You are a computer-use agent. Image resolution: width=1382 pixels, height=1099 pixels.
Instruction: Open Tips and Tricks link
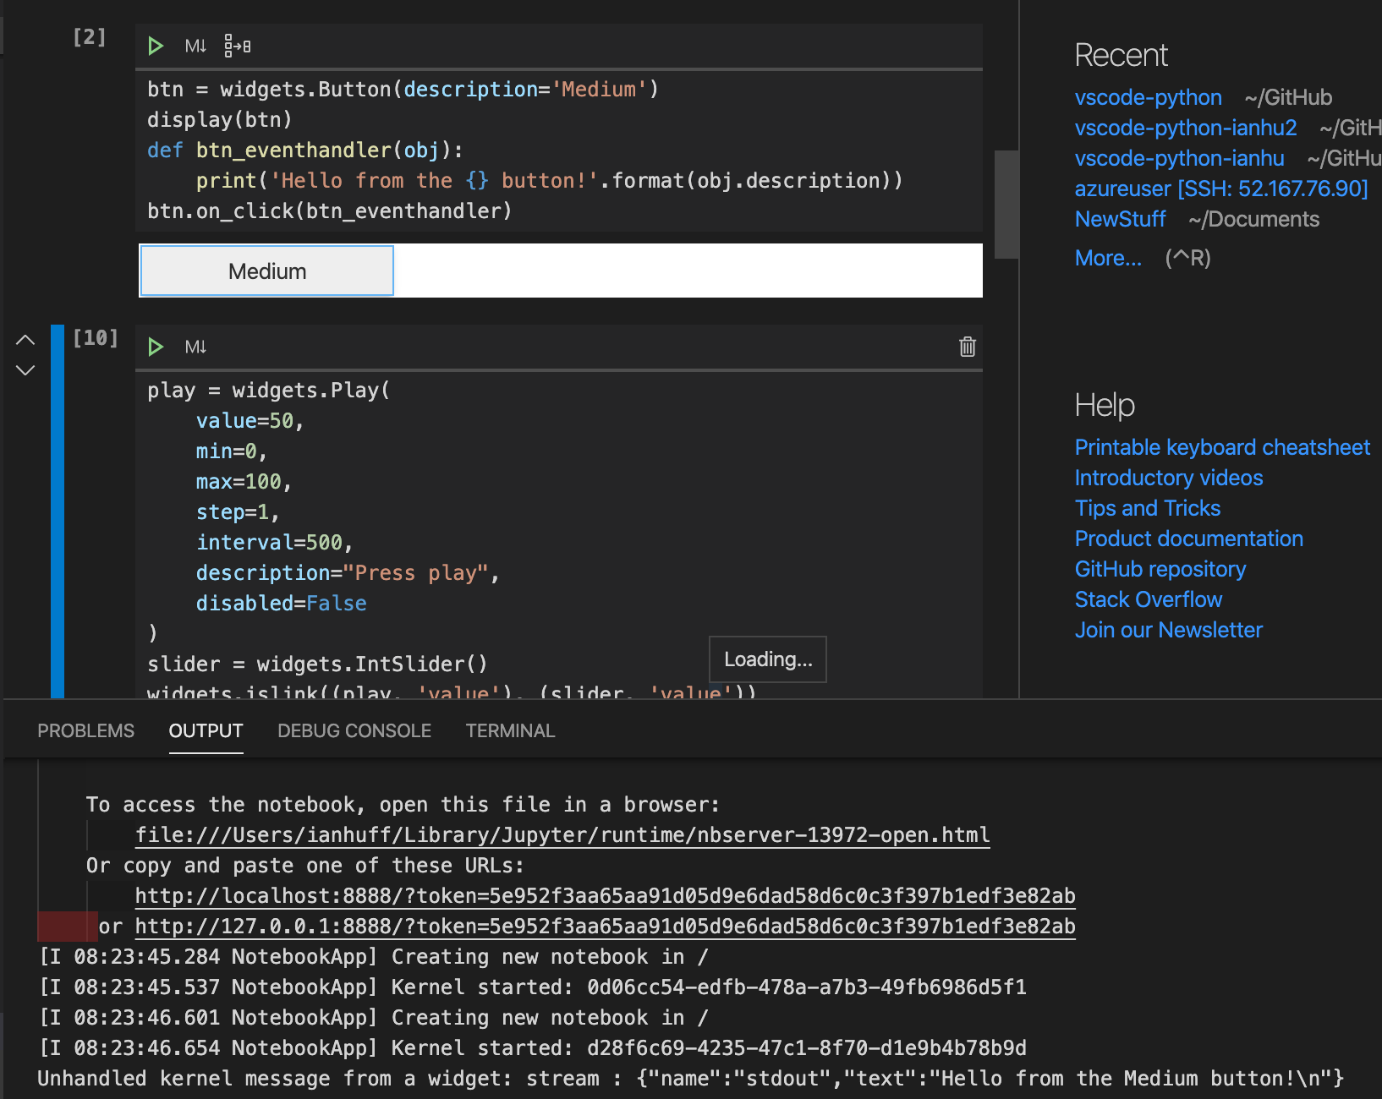1148,508
